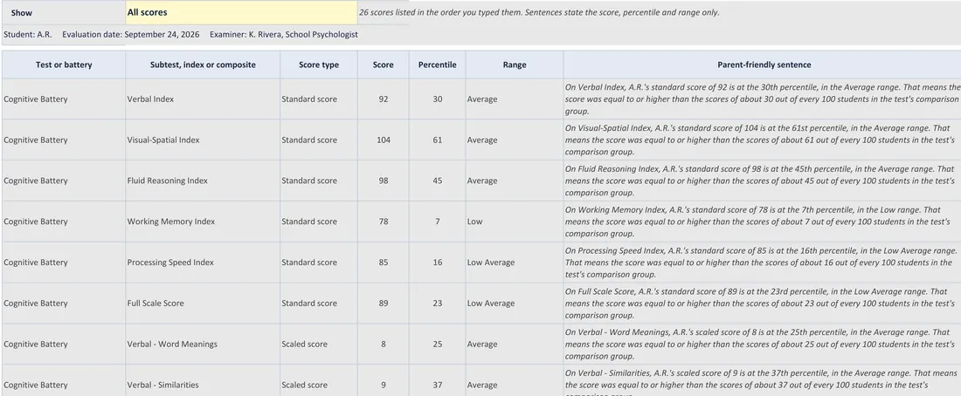Click the 'Working Memory Index' cell
Image resolution: width=961 pixels, height=396 pixels.
[203, 222]
